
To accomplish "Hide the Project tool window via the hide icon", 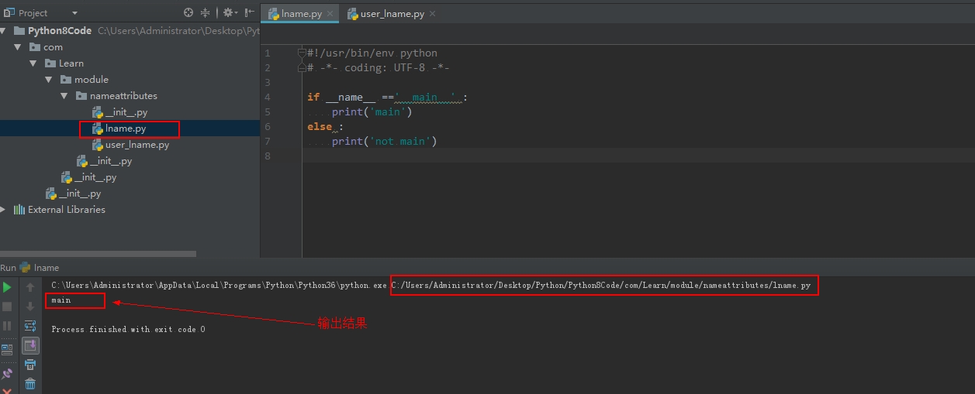I will point(249,13).
